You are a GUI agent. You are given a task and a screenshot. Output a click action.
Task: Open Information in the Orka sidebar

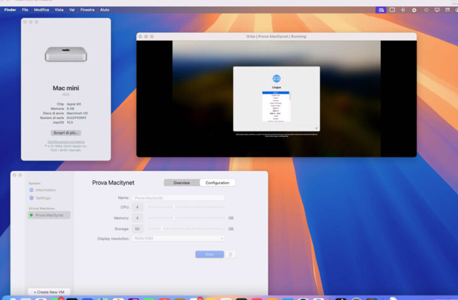[43, 190]
